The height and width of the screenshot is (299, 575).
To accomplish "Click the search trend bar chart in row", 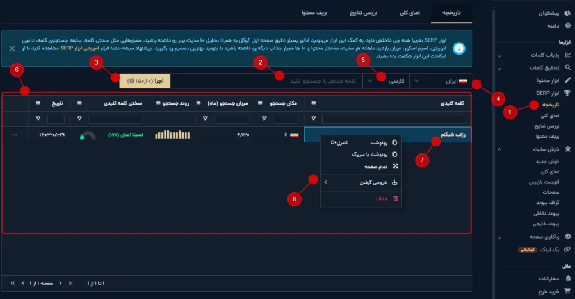I will pyautogui.click(x=172, y=135).
